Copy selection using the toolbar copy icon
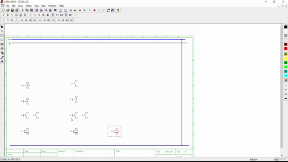Image resolution: width=288 pixels, height=162 pixels. click(x=27, y=10)
